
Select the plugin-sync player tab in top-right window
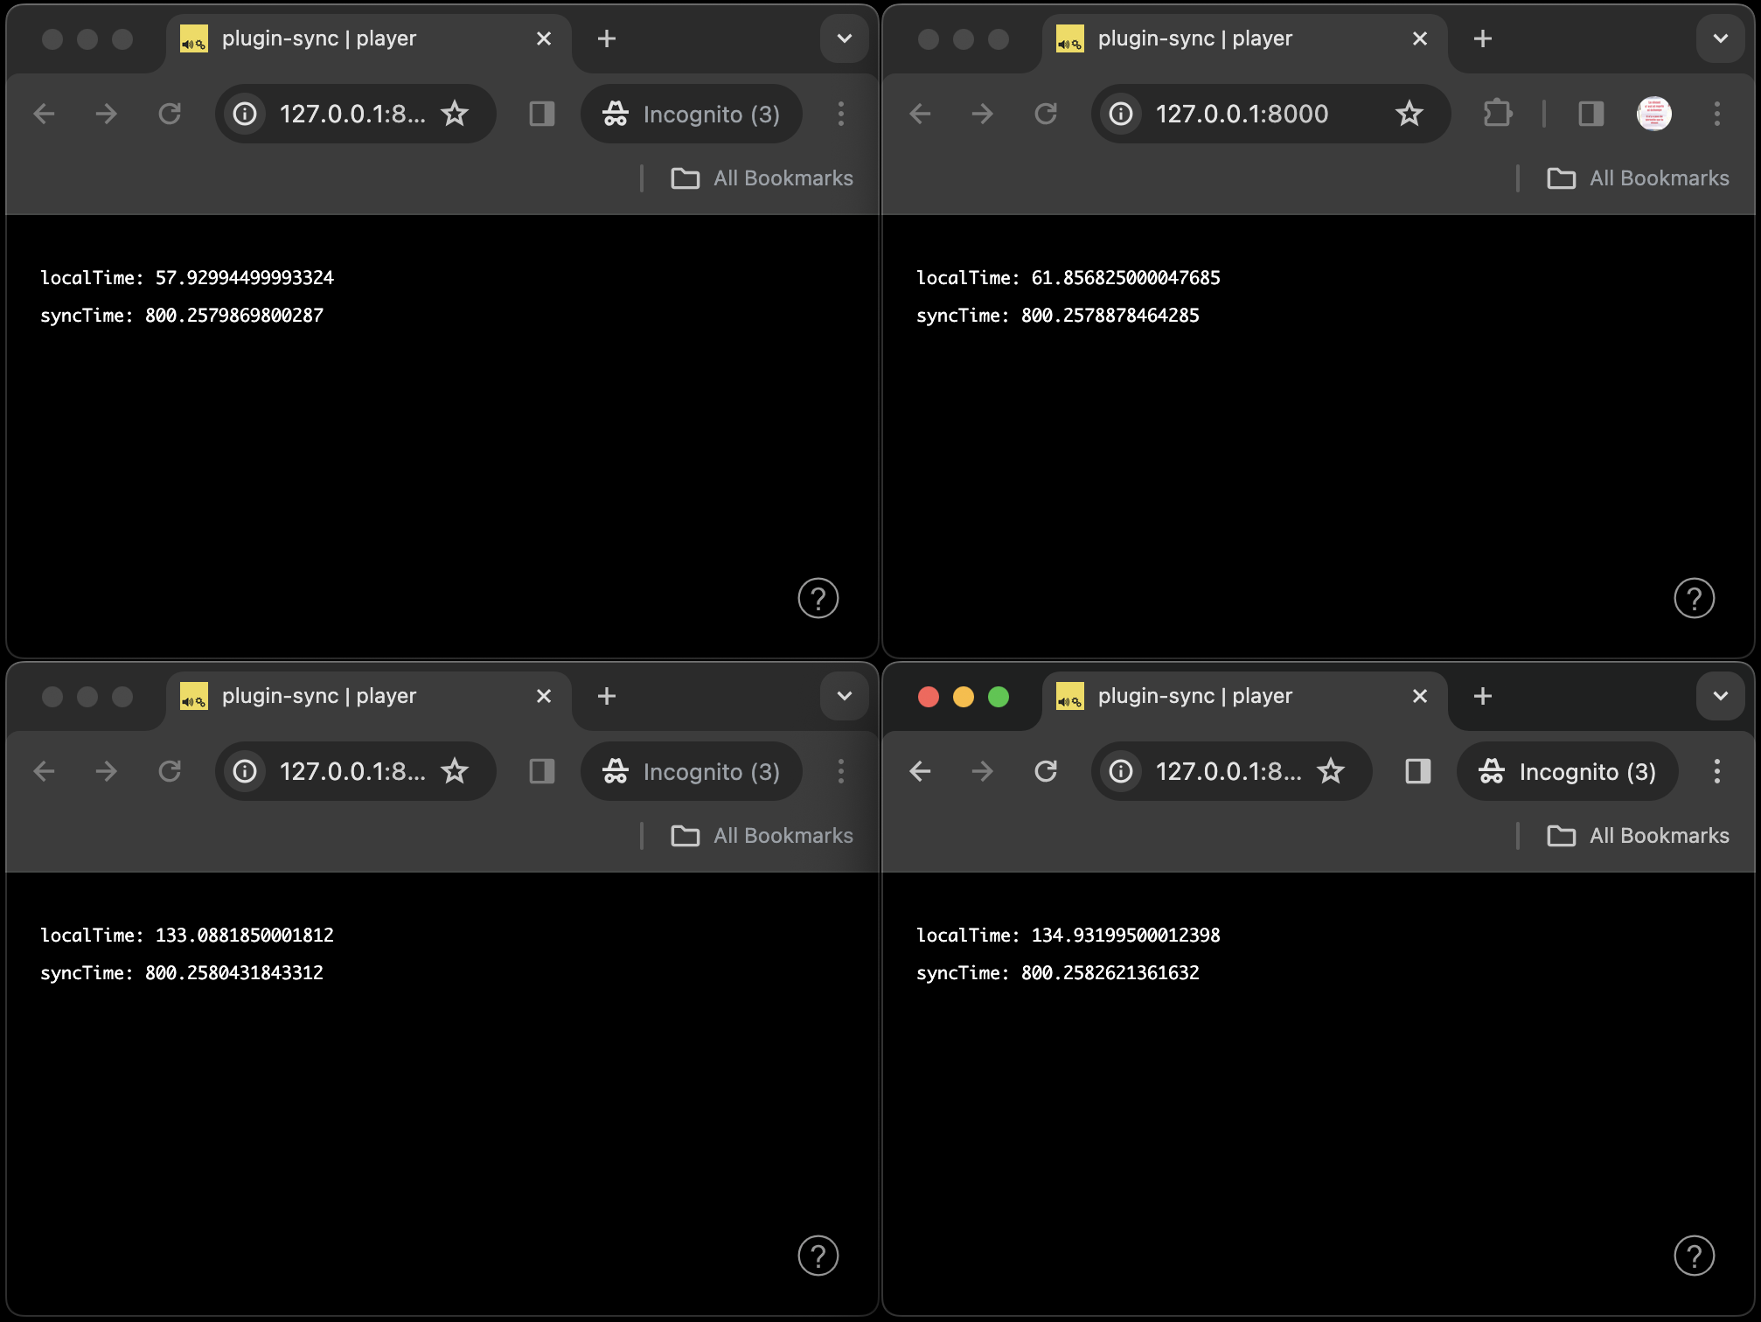point(1196,38)
